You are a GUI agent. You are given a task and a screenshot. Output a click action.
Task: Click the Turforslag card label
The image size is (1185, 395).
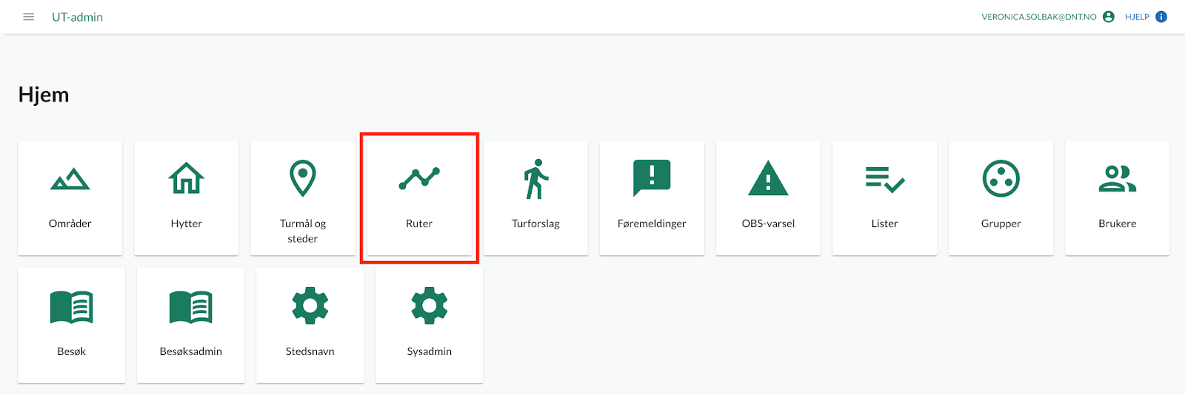tap(535, 223)
